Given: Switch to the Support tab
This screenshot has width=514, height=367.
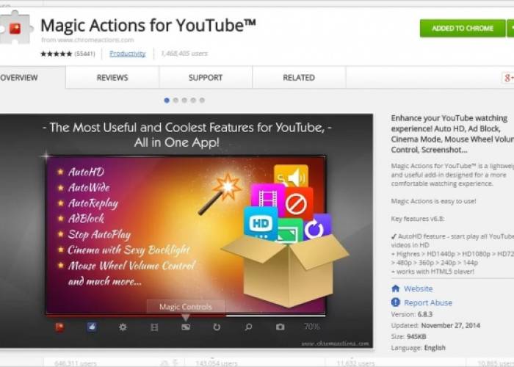Looking at the screenshot, I should 206,78.
